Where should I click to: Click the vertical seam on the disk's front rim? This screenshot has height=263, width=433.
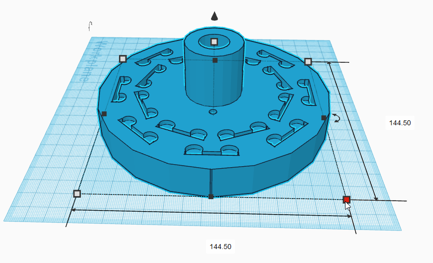(x=211, y=182)
